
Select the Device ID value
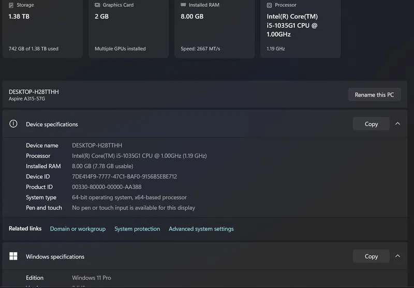[x=124, y=177]
